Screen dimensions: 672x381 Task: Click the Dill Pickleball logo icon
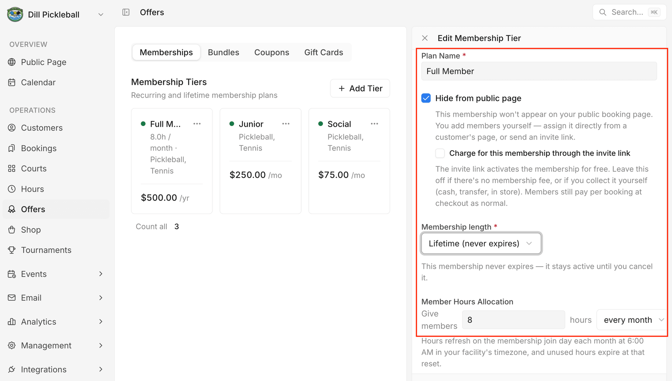(x=15, y=15)
